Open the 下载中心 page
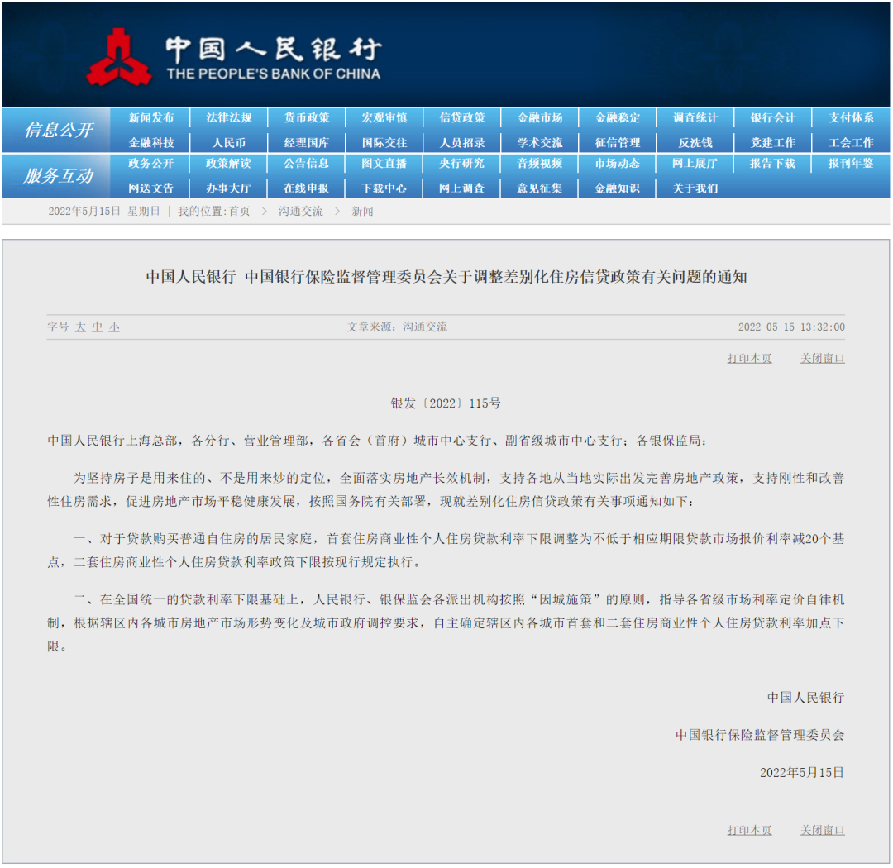Screen dimensions: 893x868 [384, 188]
